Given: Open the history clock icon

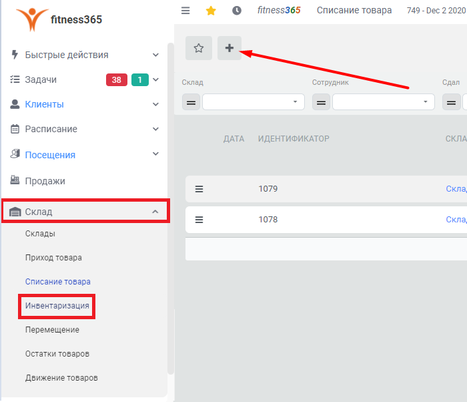Looking at the screenshot, I should coord(237,11).
